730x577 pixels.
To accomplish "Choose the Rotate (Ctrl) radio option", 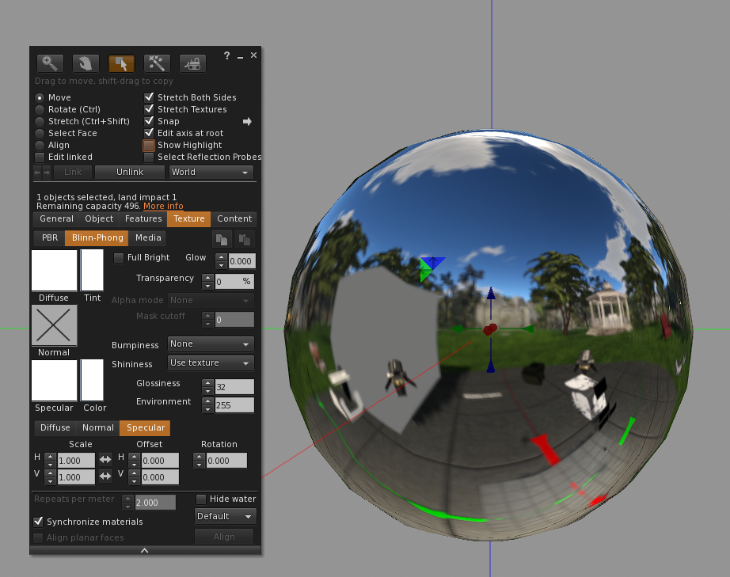I will (x=40, y=109).
